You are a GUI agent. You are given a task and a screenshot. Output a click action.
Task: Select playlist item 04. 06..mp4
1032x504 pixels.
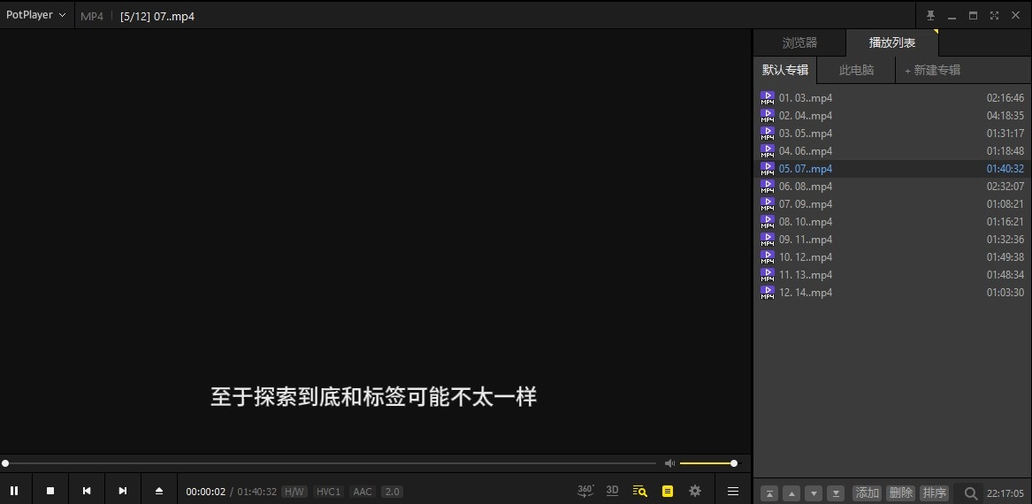891,151
